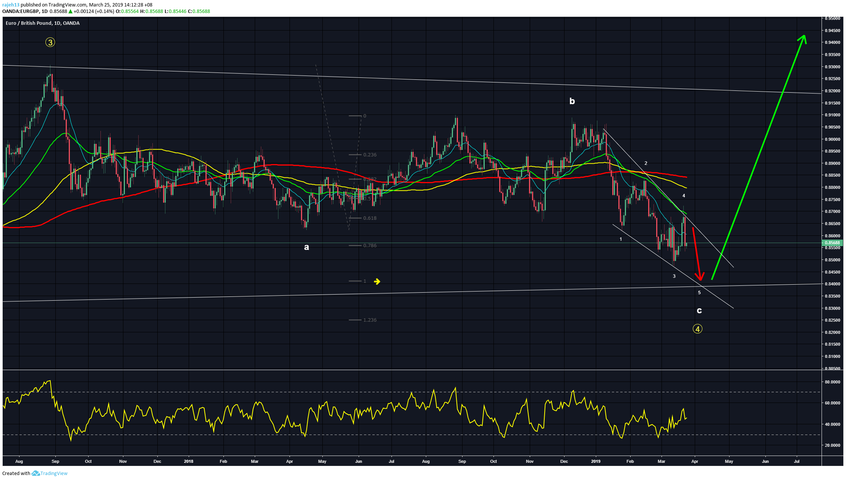Open the rajeh13 author profile link
This screenshot has height=480, width=846.
[x=11, y=5]
